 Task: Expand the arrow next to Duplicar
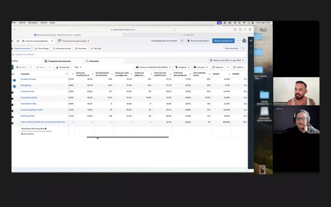tap(31, 67)
